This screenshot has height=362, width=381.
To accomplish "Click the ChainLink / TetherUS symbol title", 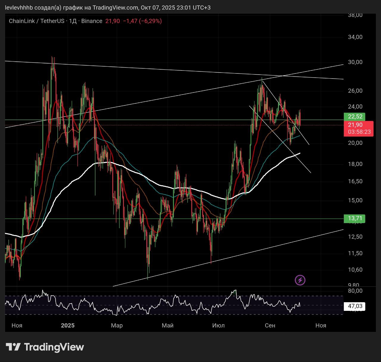I will pos(37,21).
